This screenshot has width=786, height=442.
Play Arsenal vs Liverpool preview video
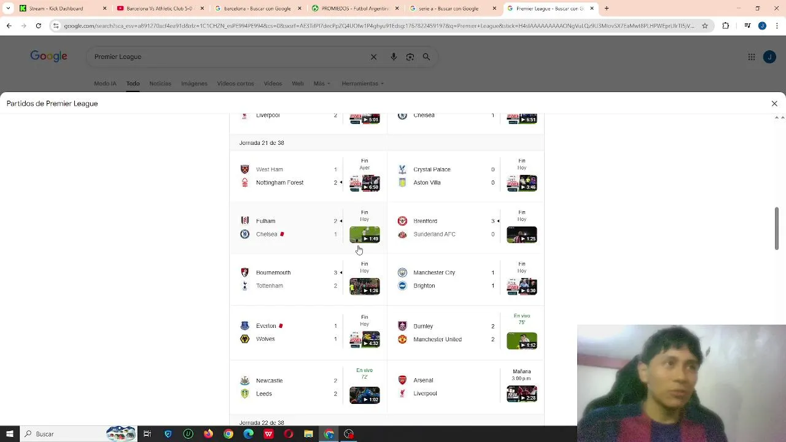[522, 394]
